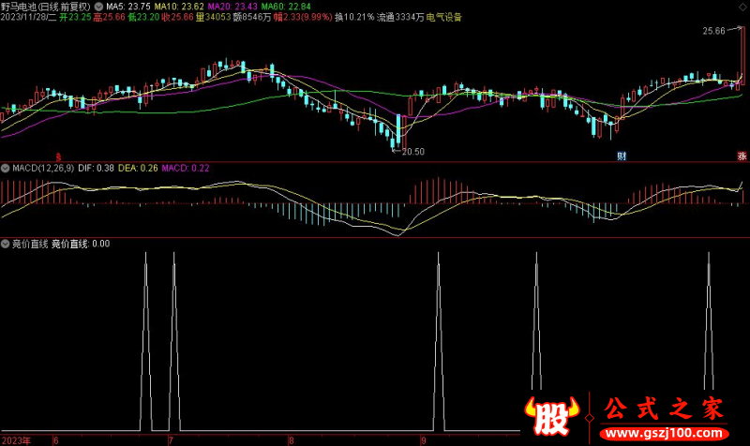Click the magenta MACD: 0.22 value
This screenshot has width=750, height=446.
coord(186,169)
